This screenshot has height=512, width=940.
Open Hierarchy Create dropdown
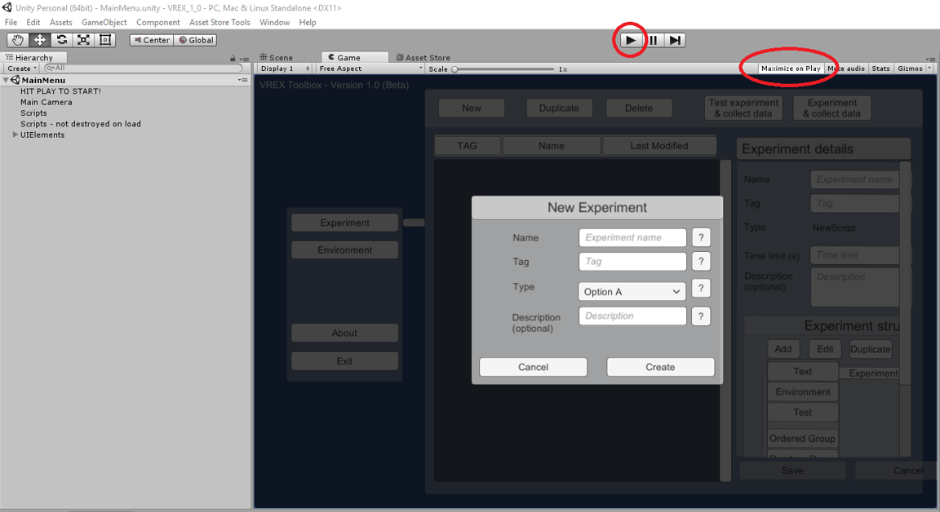click(21, 68)
